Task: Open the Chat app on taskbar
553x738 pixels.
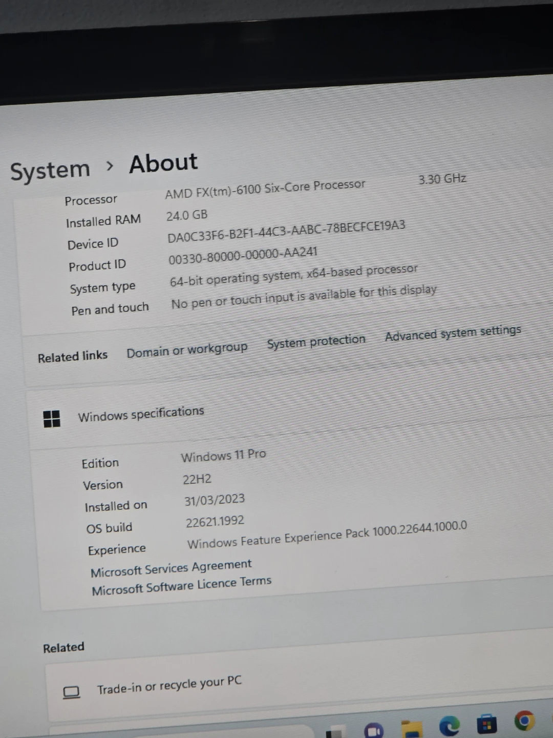Action: [374, 731]
